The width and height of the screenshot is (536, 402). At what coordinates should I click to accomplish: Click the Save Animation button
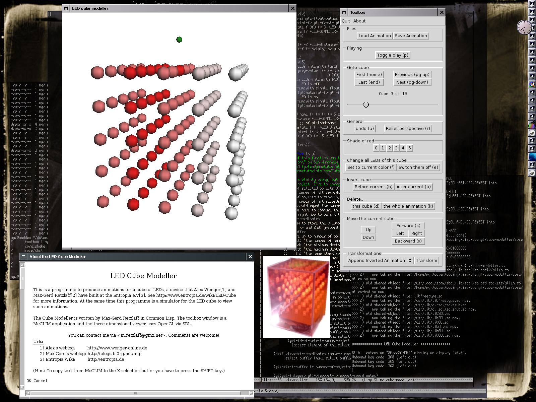point(411,36)
